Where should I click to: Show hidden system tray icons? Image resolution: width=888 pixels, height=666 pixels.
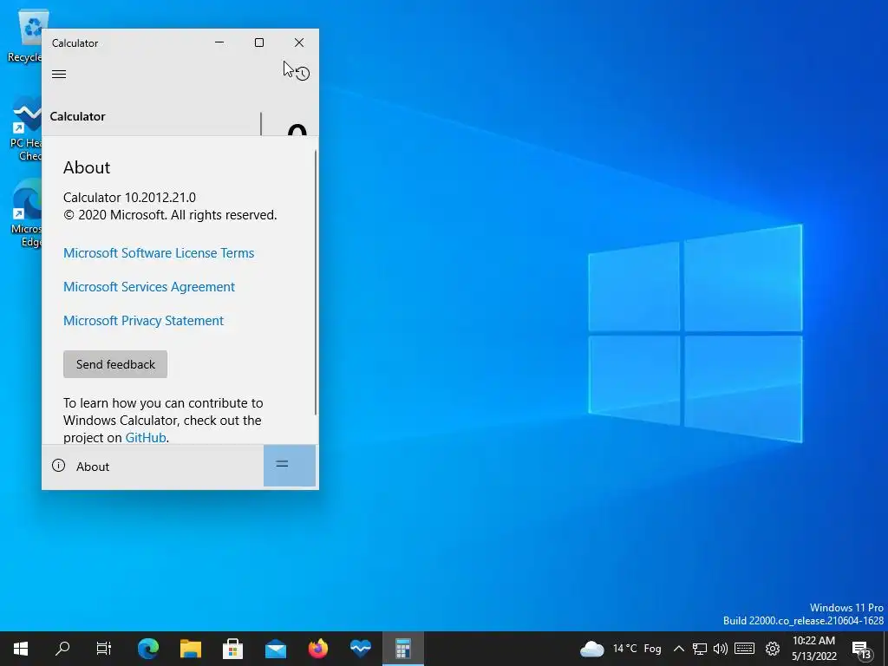(x=678, y=649)
